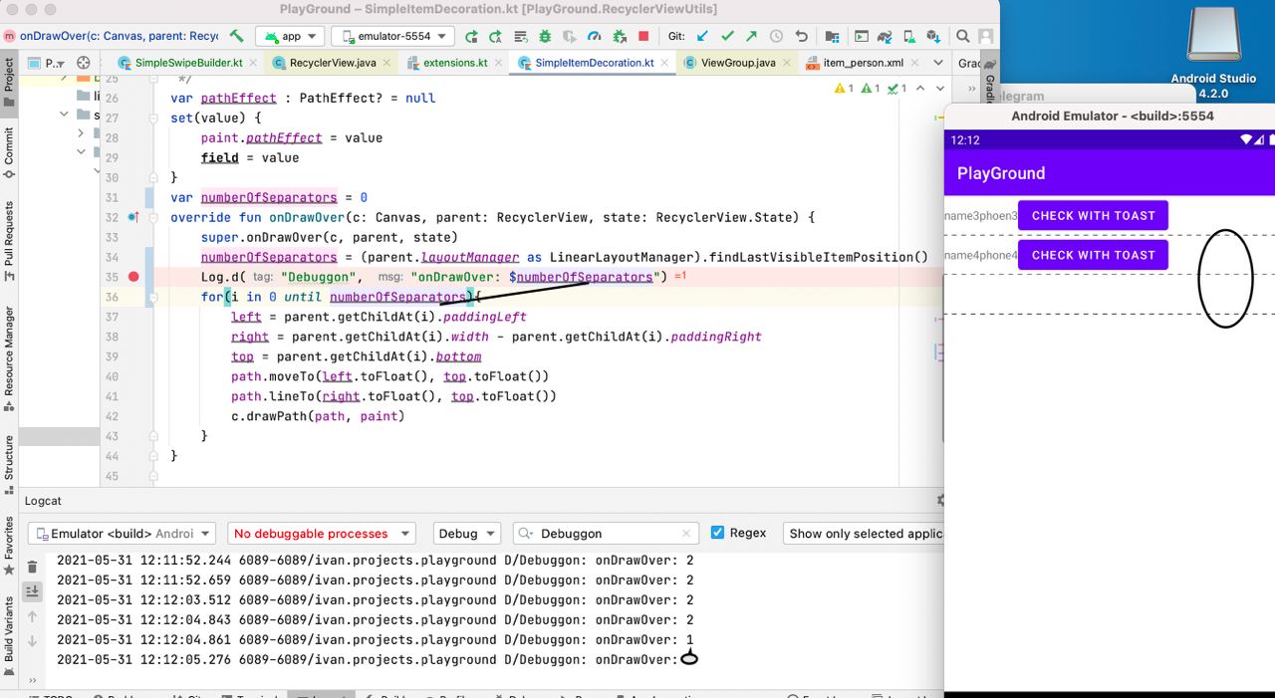Click the Git commit checkmark icon

click(727, 37)
